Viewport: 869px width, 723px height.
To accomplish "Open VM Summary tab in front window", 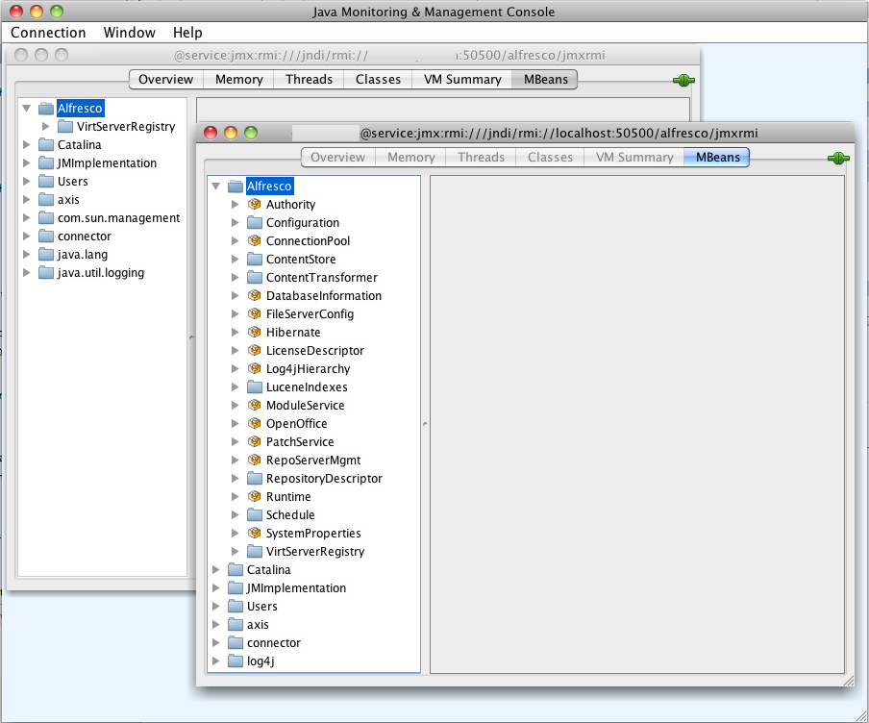I will (x=634, y=158).
